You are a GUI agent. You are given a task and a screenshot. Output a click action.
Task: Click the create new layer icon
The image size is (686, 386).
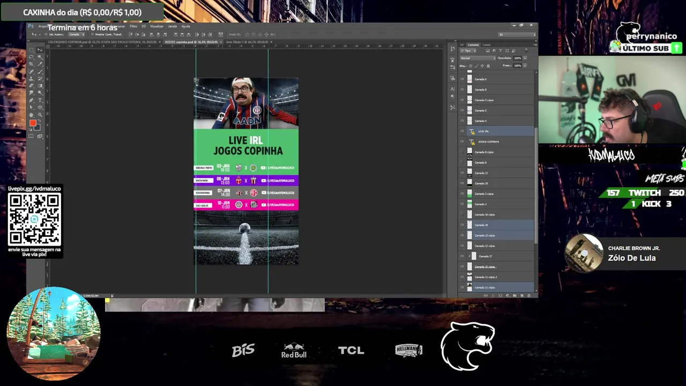521,295
